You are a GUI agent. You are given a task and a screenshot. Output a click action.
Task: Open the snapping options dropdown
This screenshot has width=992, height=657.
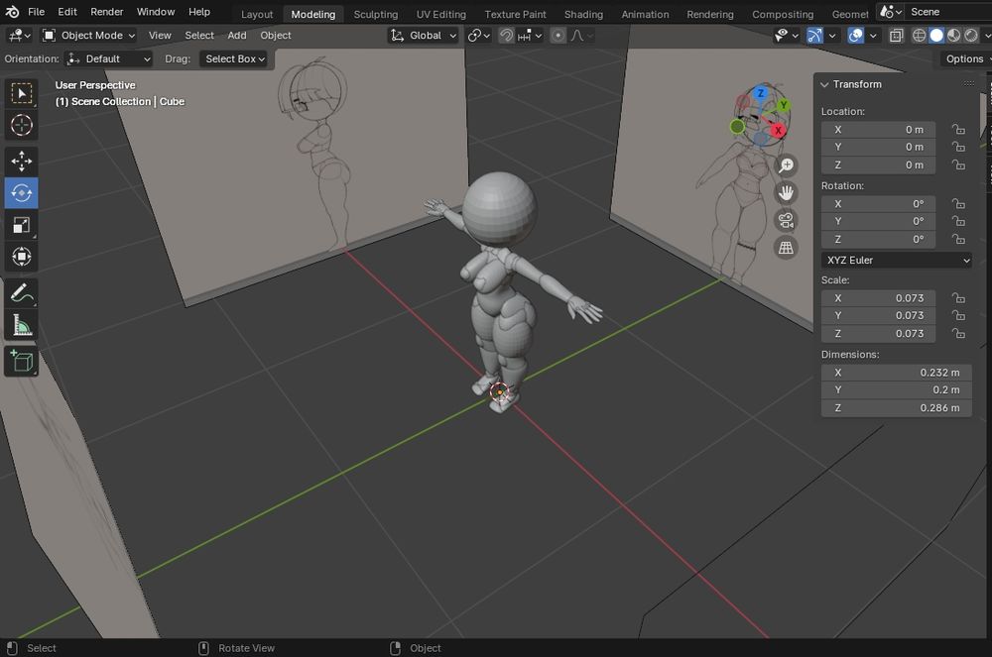(530, 36)
